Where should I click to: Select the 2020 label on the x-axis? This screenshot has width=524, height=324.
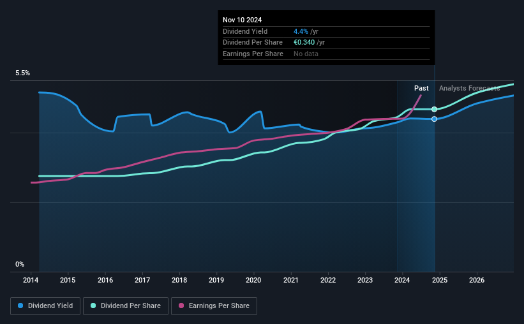click(253, 280)
